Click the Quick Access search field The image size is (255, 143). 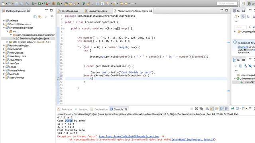[x=227, y=4]
